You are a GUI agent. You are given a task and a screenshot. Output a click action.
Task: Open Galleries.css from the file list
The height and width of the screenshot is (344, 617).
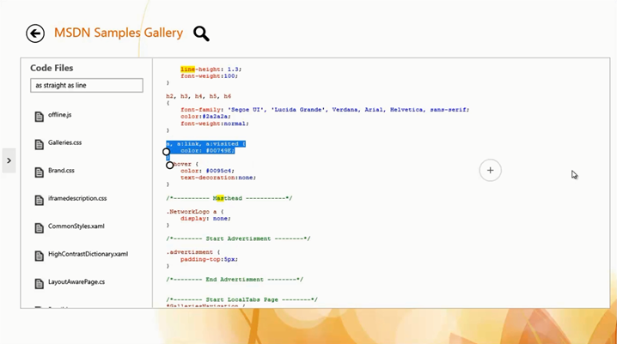point(65,142)
